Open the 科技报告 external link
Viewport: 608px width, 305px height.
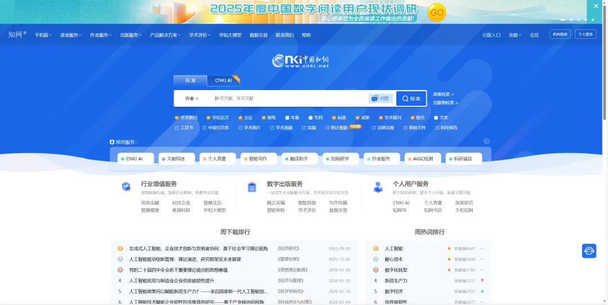tap(446, 128)
